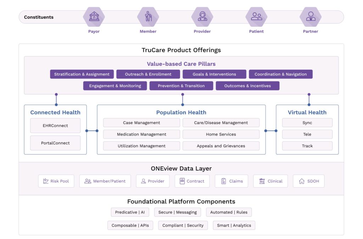Screen dimensions: 363x239
Task: Select the Patient group icon
Action: (x=256, y=16)
